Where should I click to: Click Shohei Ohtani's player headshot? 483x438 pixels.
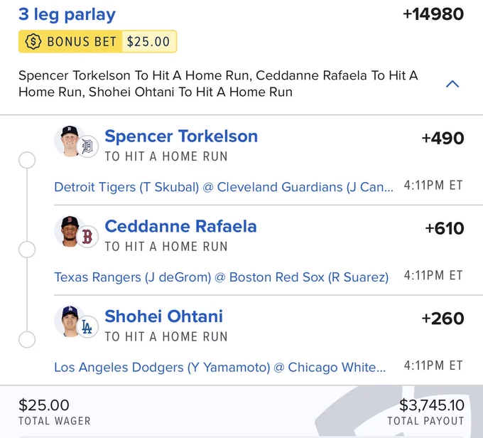click(70, 321)
